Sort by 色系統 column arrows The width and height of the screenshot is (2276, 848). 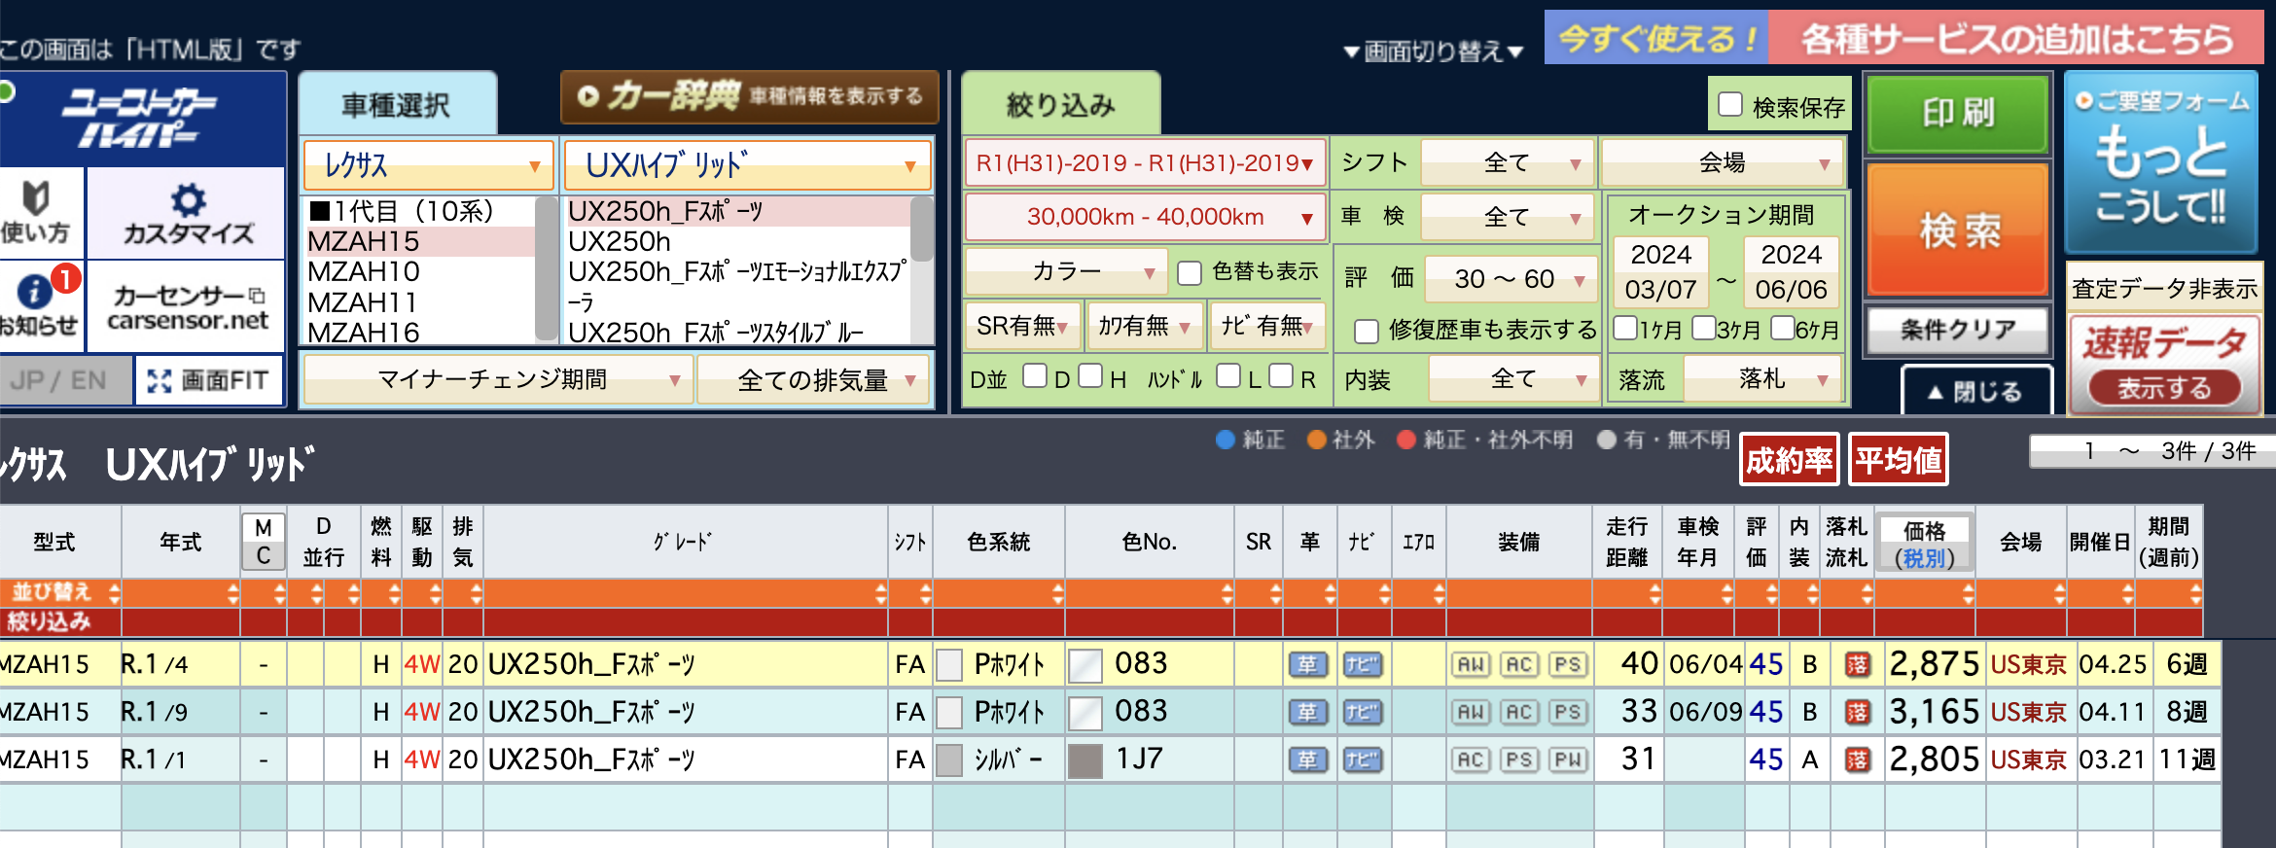pos(1057,593)
